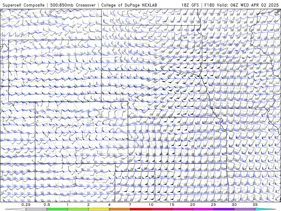Select the hot pink 15–20 color segment
Viewport: 281px width, 211px height.
tap(182, 209)
